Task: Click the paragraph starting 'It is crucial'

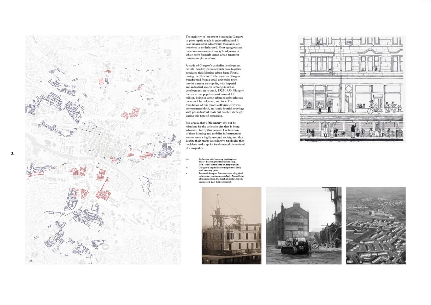Action: [x=215, y=135]
